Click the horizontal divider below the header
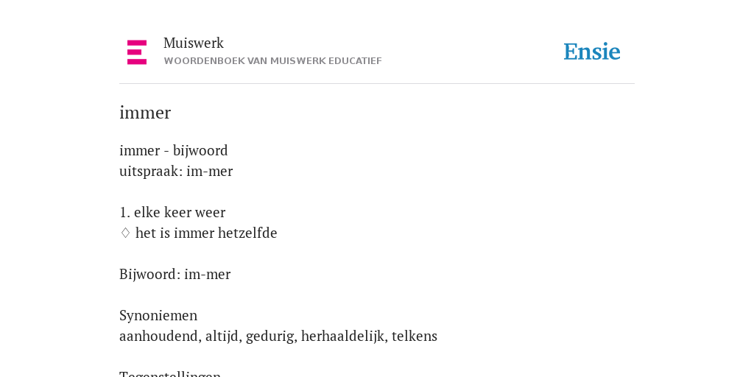Screen dimensions: 754x377 click(x=377, y=84)
